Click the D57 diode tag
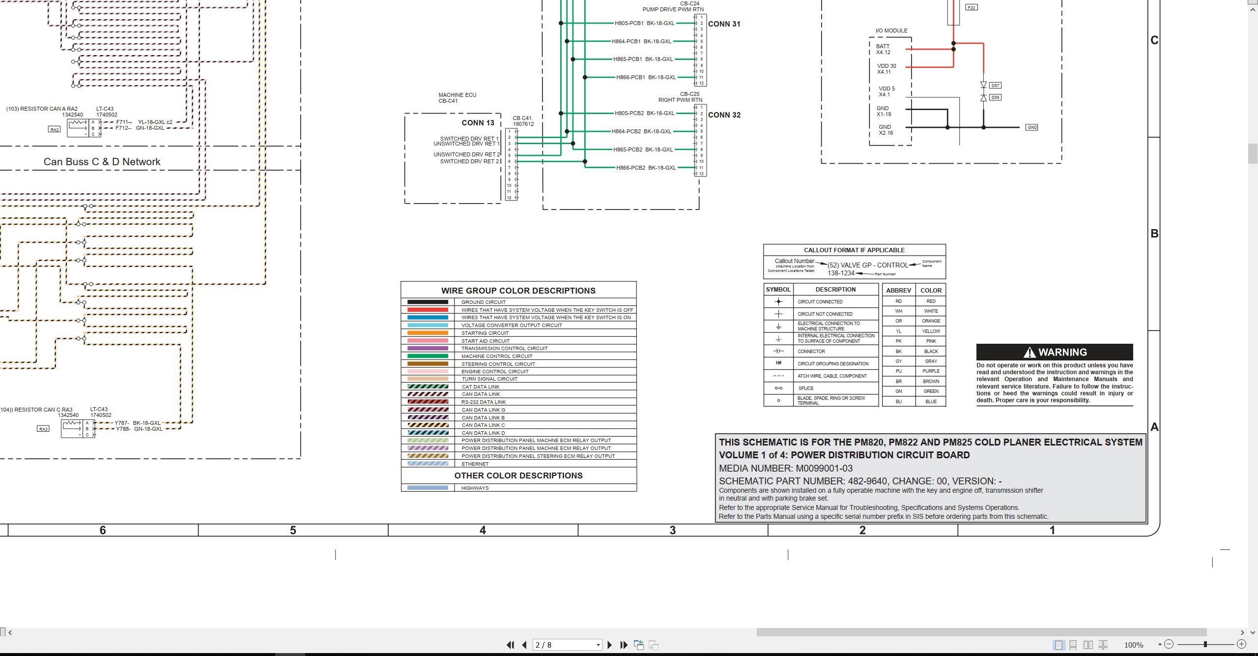 tap(995, 86)
